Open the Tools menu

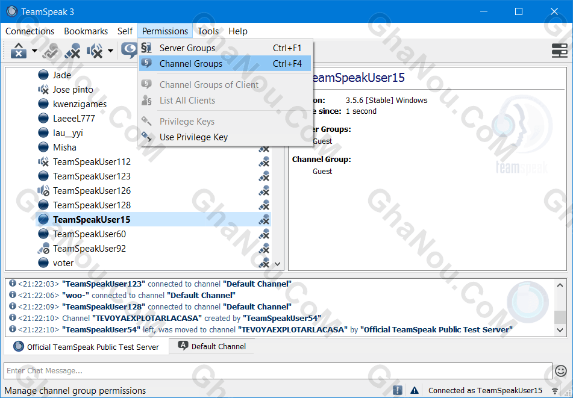pyautogui.click(x=208, y=31)
